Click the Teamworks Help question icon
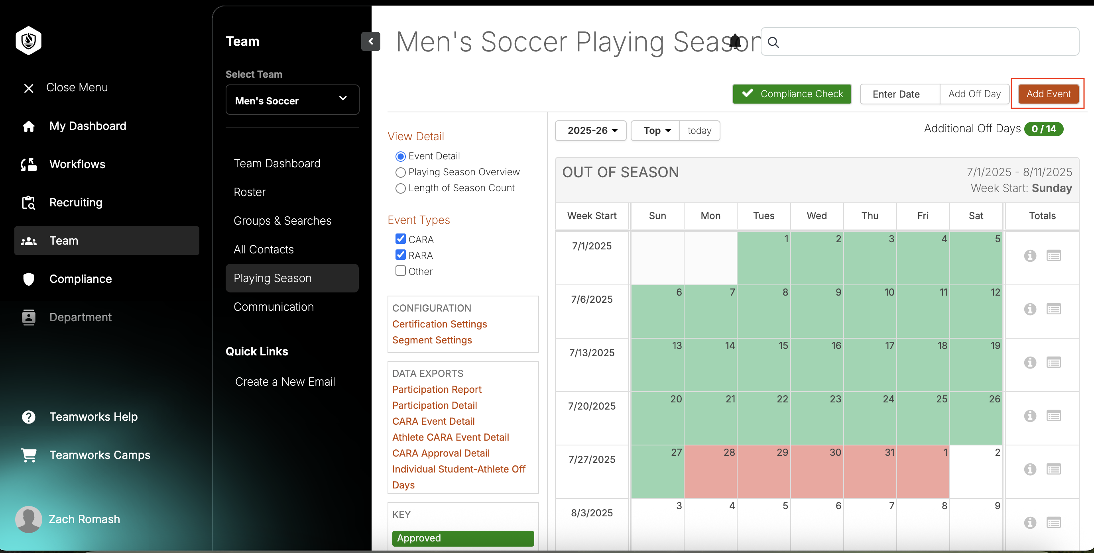Viewport: 1094px width, 553px height. [28, 417]
